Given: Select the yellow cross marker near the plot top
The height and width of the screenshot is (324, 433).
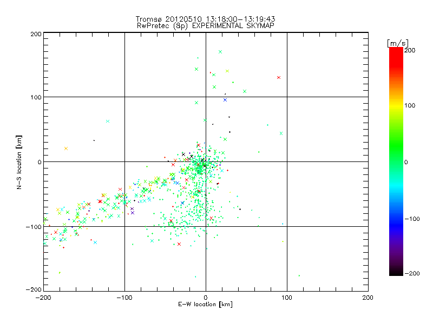Looking at the screenshot, I should pyautogui.click(x=227, y=71).
